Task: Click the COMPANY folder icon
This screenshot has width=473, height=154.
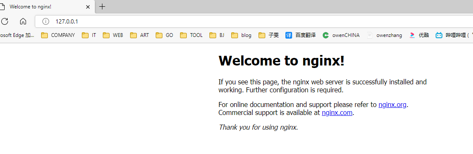Action: (x=44, y=35)
